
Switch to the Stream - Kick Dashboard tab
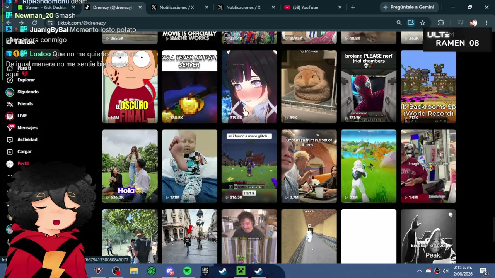point(46,7)
